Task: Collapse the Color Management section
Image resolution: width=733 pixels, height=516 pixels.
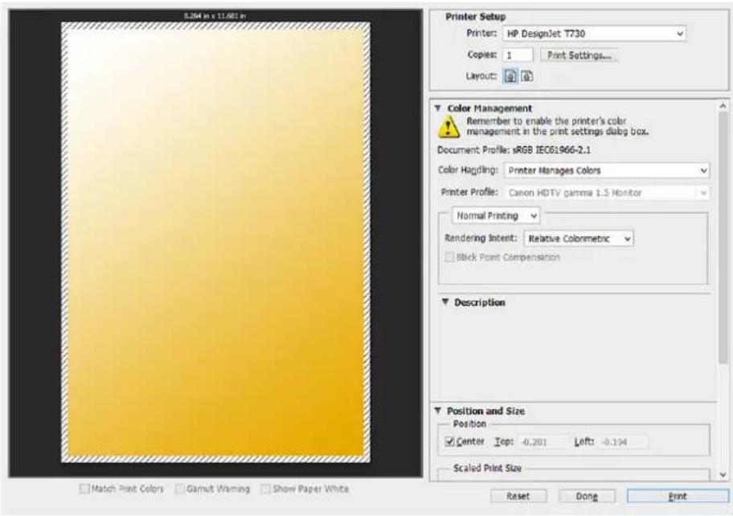Action: point(438,109)
